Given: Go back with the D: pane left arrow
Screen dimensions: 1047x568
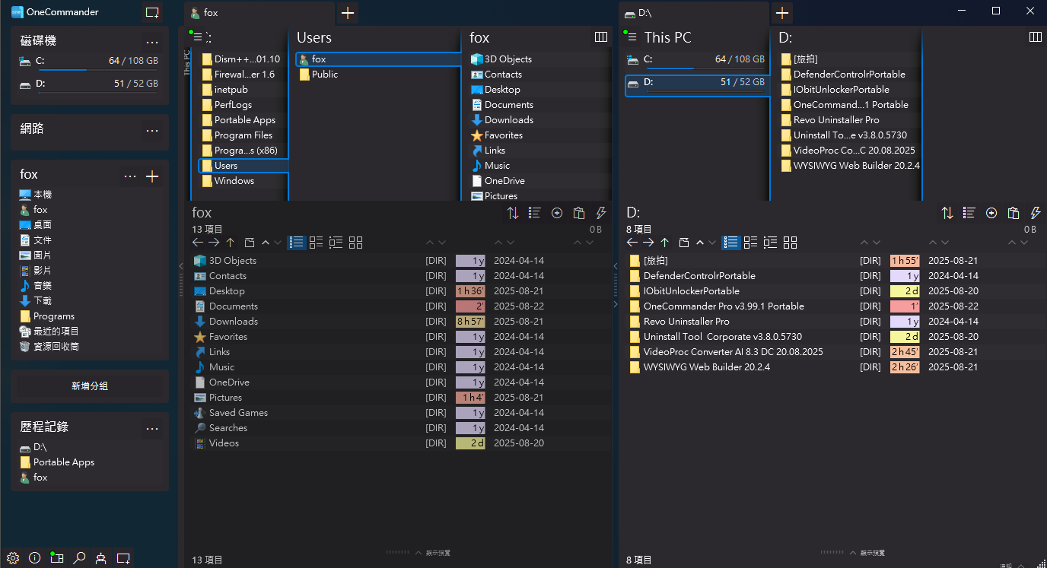Looking at the screenshot, I should pyautogui.click(x=632, y=243).
